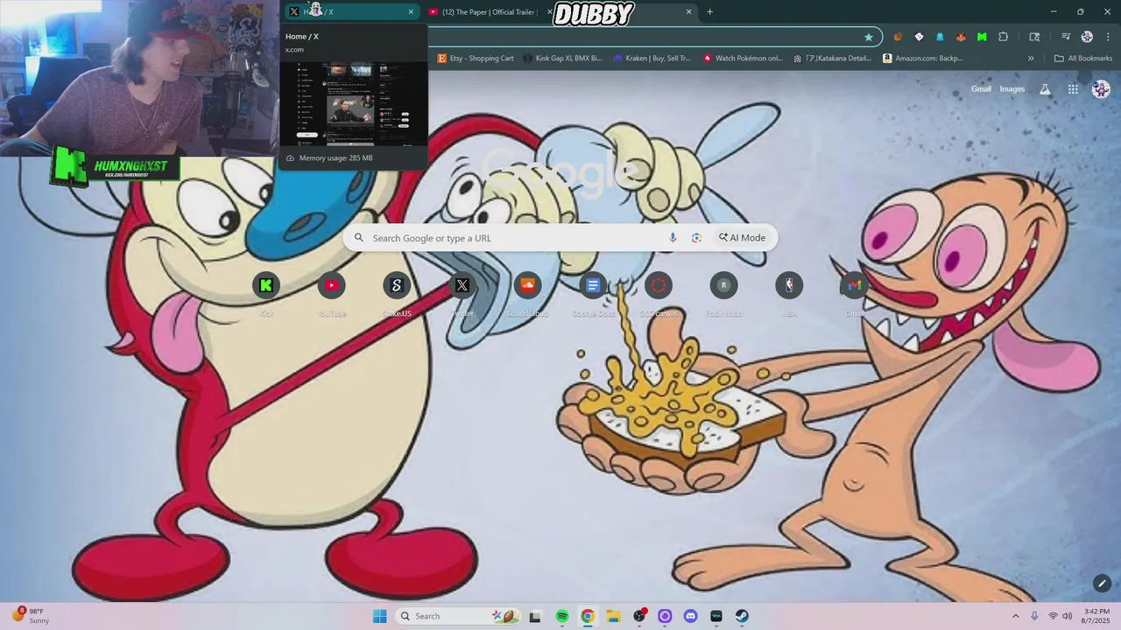1121x630 pixels.
Task: Open Spotify from the taskbar
Action: (562, 616)
